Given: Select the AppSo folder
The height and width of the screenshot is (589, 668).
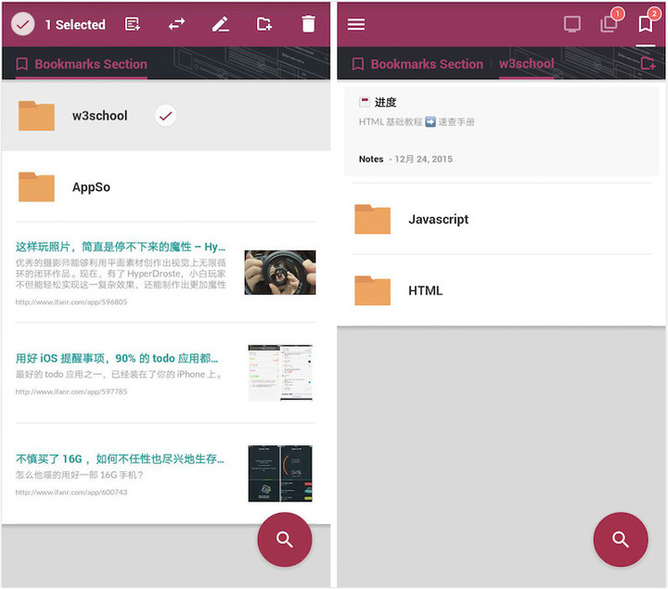Looking at the screenshot, I should click(91, 187).
